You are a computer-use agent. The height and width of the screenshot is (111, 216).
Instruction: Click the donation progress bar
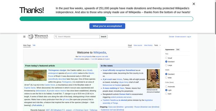(x=106, y=19)
